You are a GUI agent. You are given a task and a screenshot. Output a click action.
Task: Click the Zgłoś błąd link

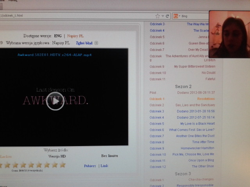[x=84, y=43]
